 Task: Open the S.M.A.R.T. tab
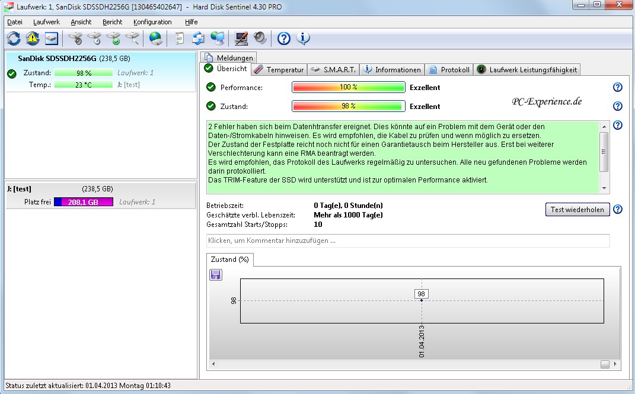tap(333, 69)
